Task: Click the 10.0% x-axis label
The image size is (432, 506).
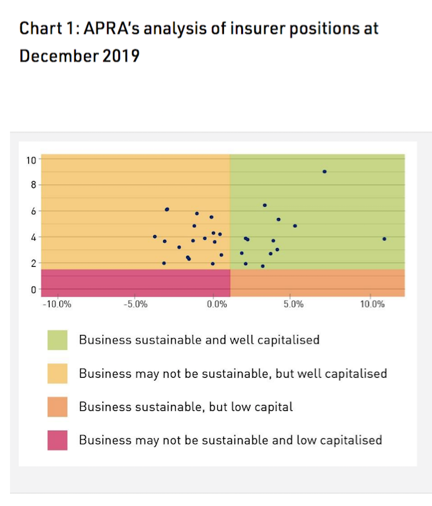Action: coord(372,305)
